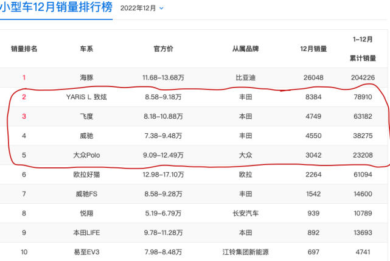Open the 易至EV3 series link
Image resolution: width=390 pixels, height=261 pixels.
click(x=86, y=252)
